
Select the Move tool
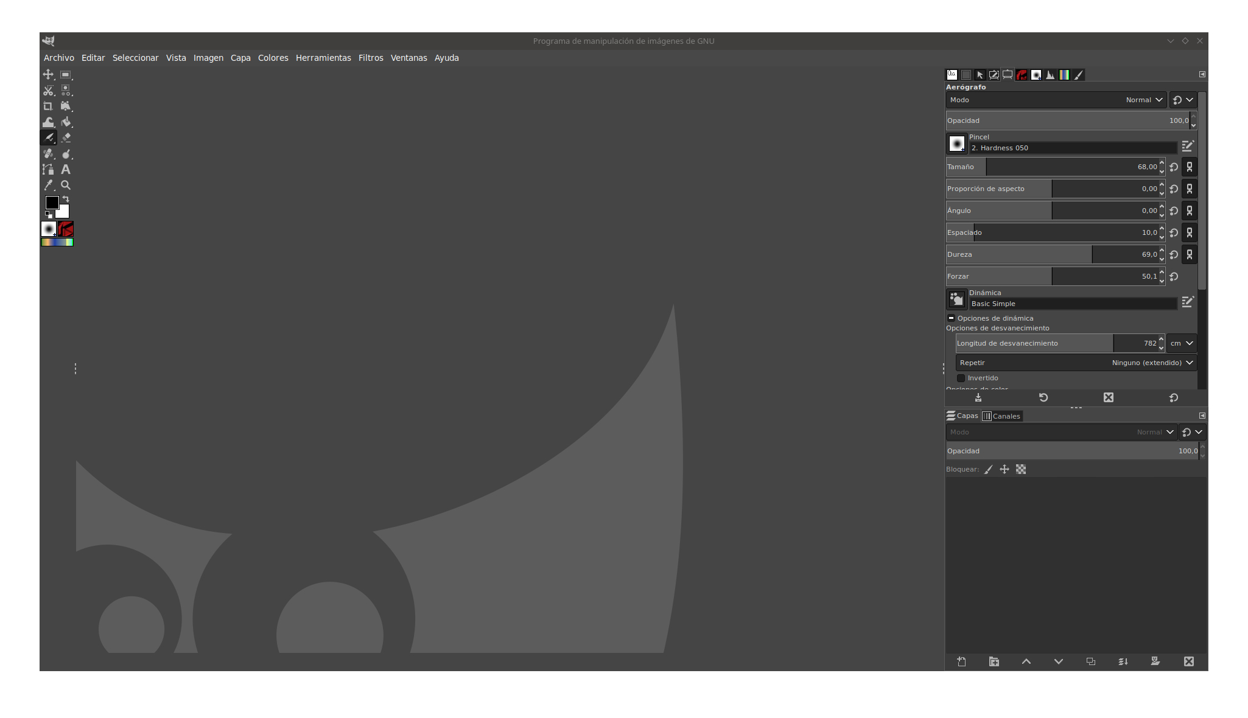(x=48, y=74)
